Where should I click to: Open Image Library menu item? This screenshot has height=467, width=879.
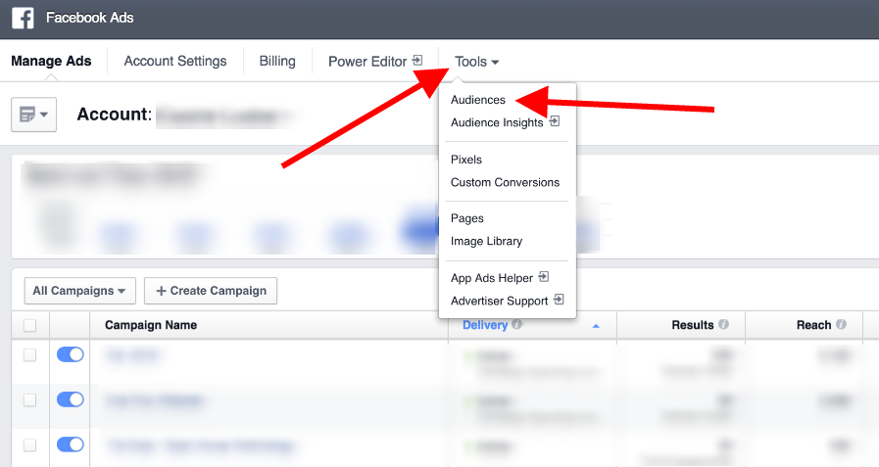pyautogui.click(x=487, y=242)
